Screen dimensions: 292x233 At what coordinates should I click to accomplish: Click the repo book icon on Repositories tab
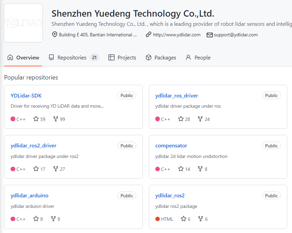[51, 57]
